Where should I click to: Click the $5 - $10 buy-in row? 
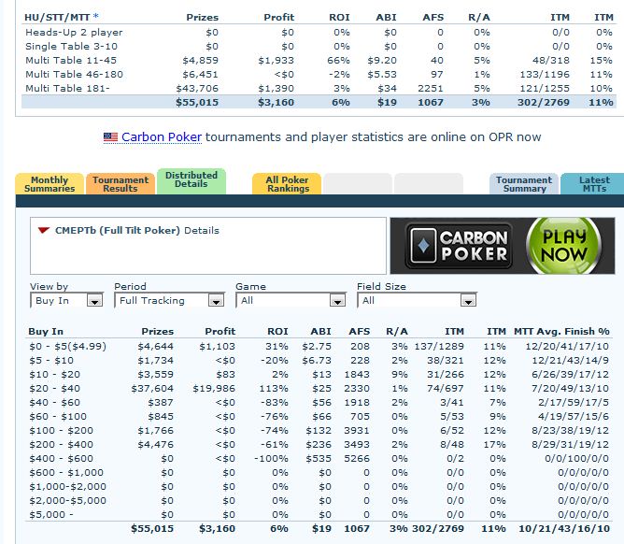point(319,361)
